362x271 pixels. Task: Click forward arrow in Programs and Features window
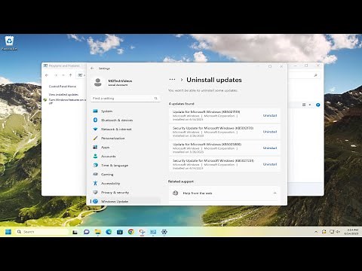[x=56, y=75]
